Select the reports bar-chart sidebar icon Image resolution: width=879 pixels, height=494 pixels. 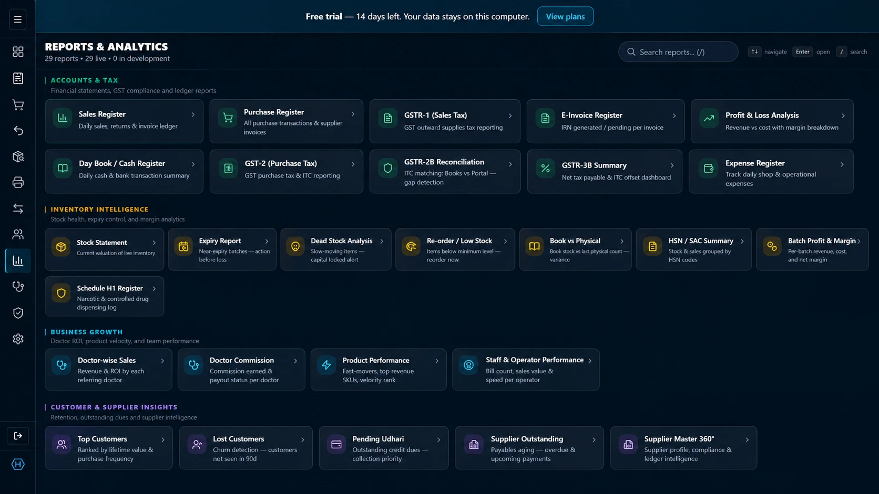(18, 260)
